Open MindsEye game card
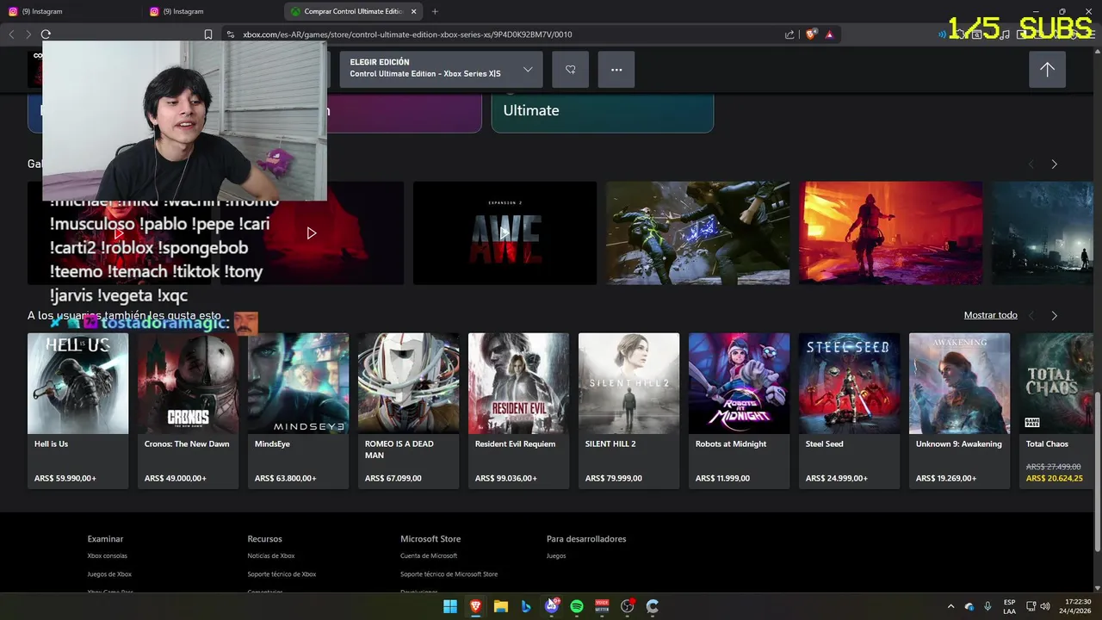The image size is (1102, 620). [x=298, y=411]
